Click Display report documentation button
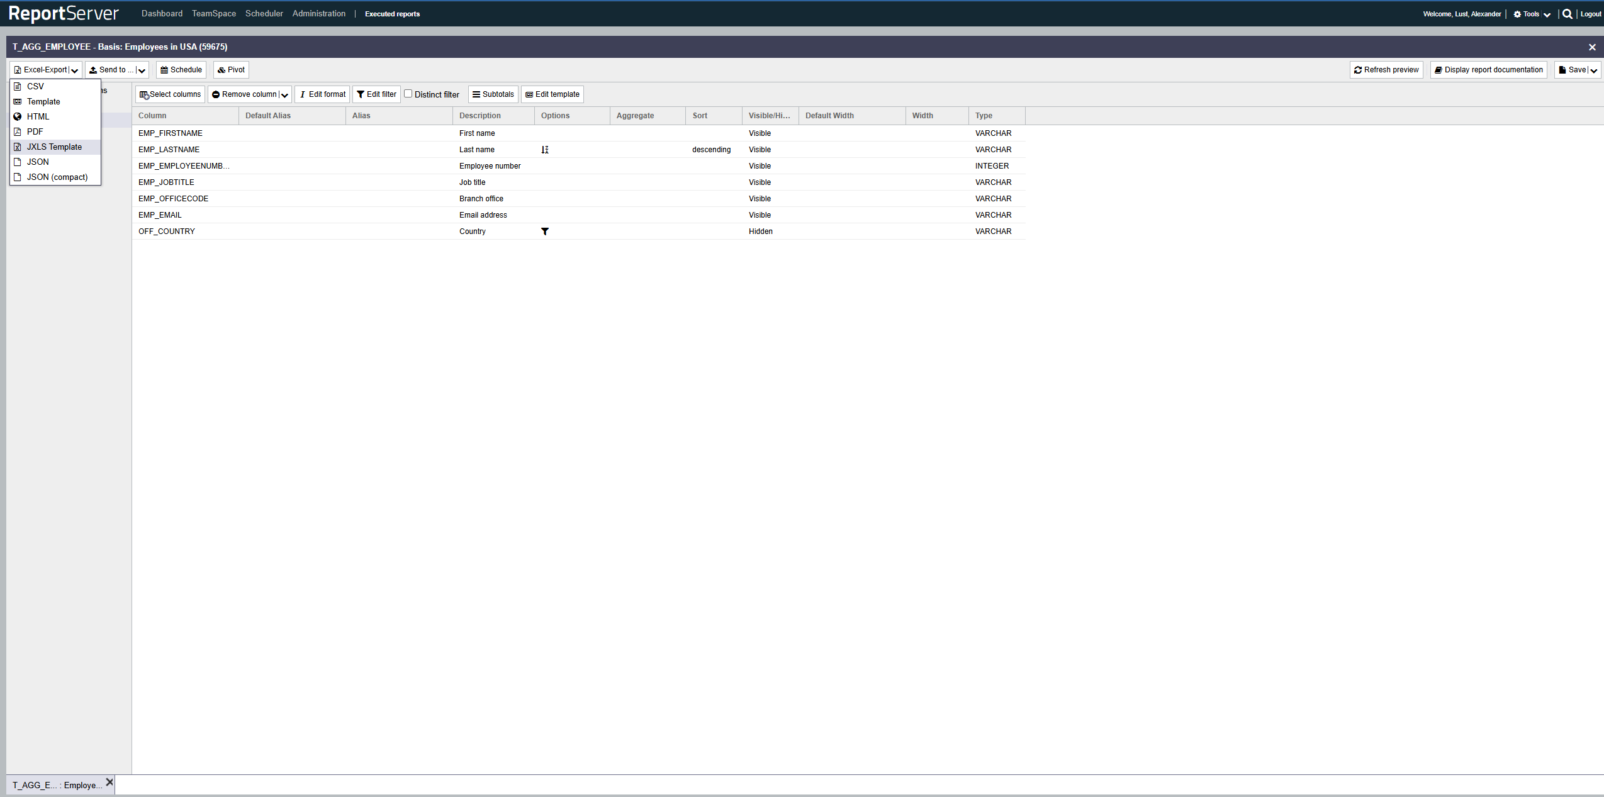 [1488, 70]
